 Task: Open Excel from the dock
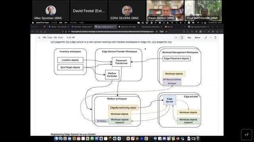(115, 138)
